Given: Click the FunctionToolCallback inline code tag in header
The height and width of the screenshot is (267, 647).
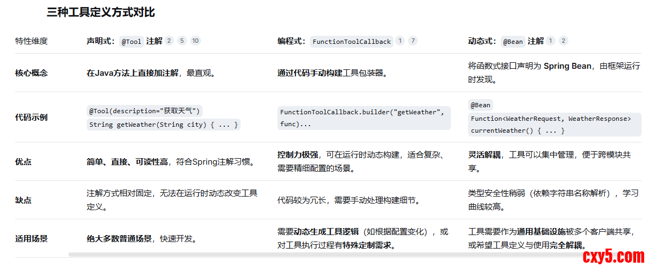Looking at the screenshot, I should tap(352, 41).
